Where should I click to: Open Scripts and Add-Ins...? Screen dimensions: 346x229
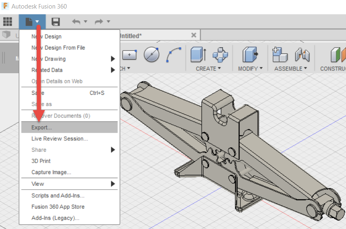click(x=69, y=196)
